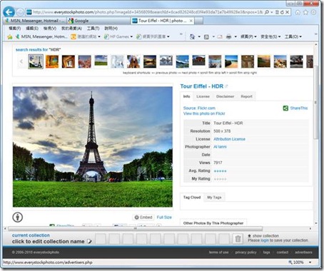Image resolution: width=324 pixels, height=271 pixels.
Task: Close the Tour Eiffel - HDR browser tab
Action: pyautogui.click(x=191, y=21)
